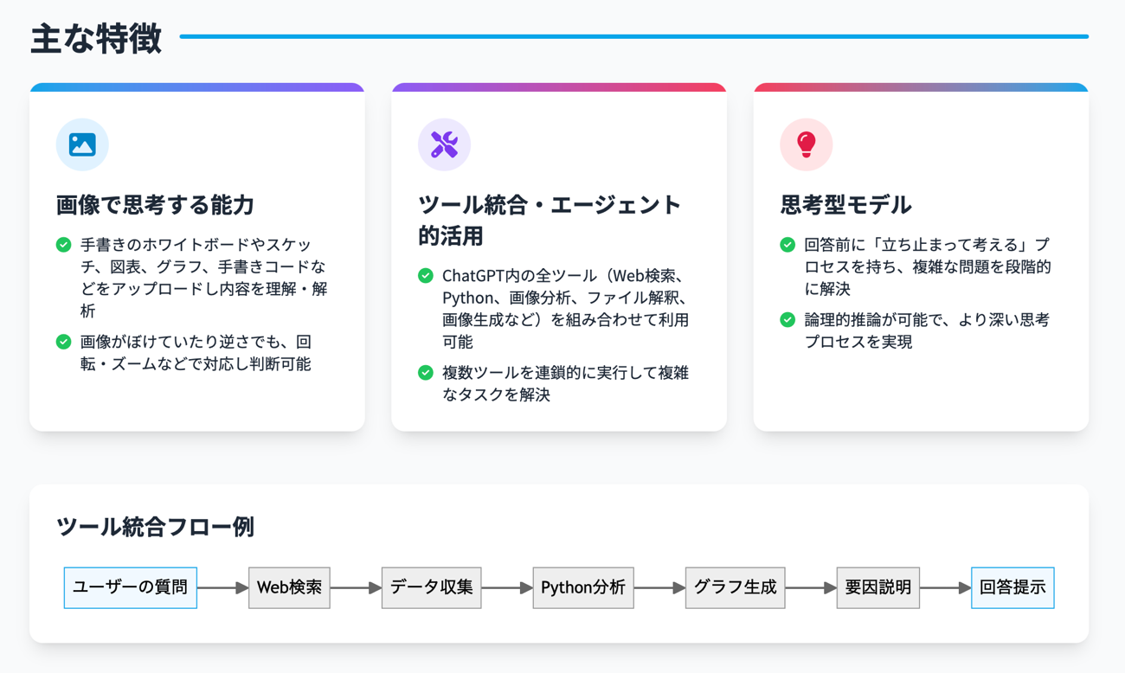Click the ツール統合フロー例 section title
This screenshot has height=673, width=1125.
pyautogui.click(x=155, y=527)
